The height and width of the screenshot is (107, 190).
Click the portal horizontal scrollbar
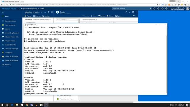[78, 102]
